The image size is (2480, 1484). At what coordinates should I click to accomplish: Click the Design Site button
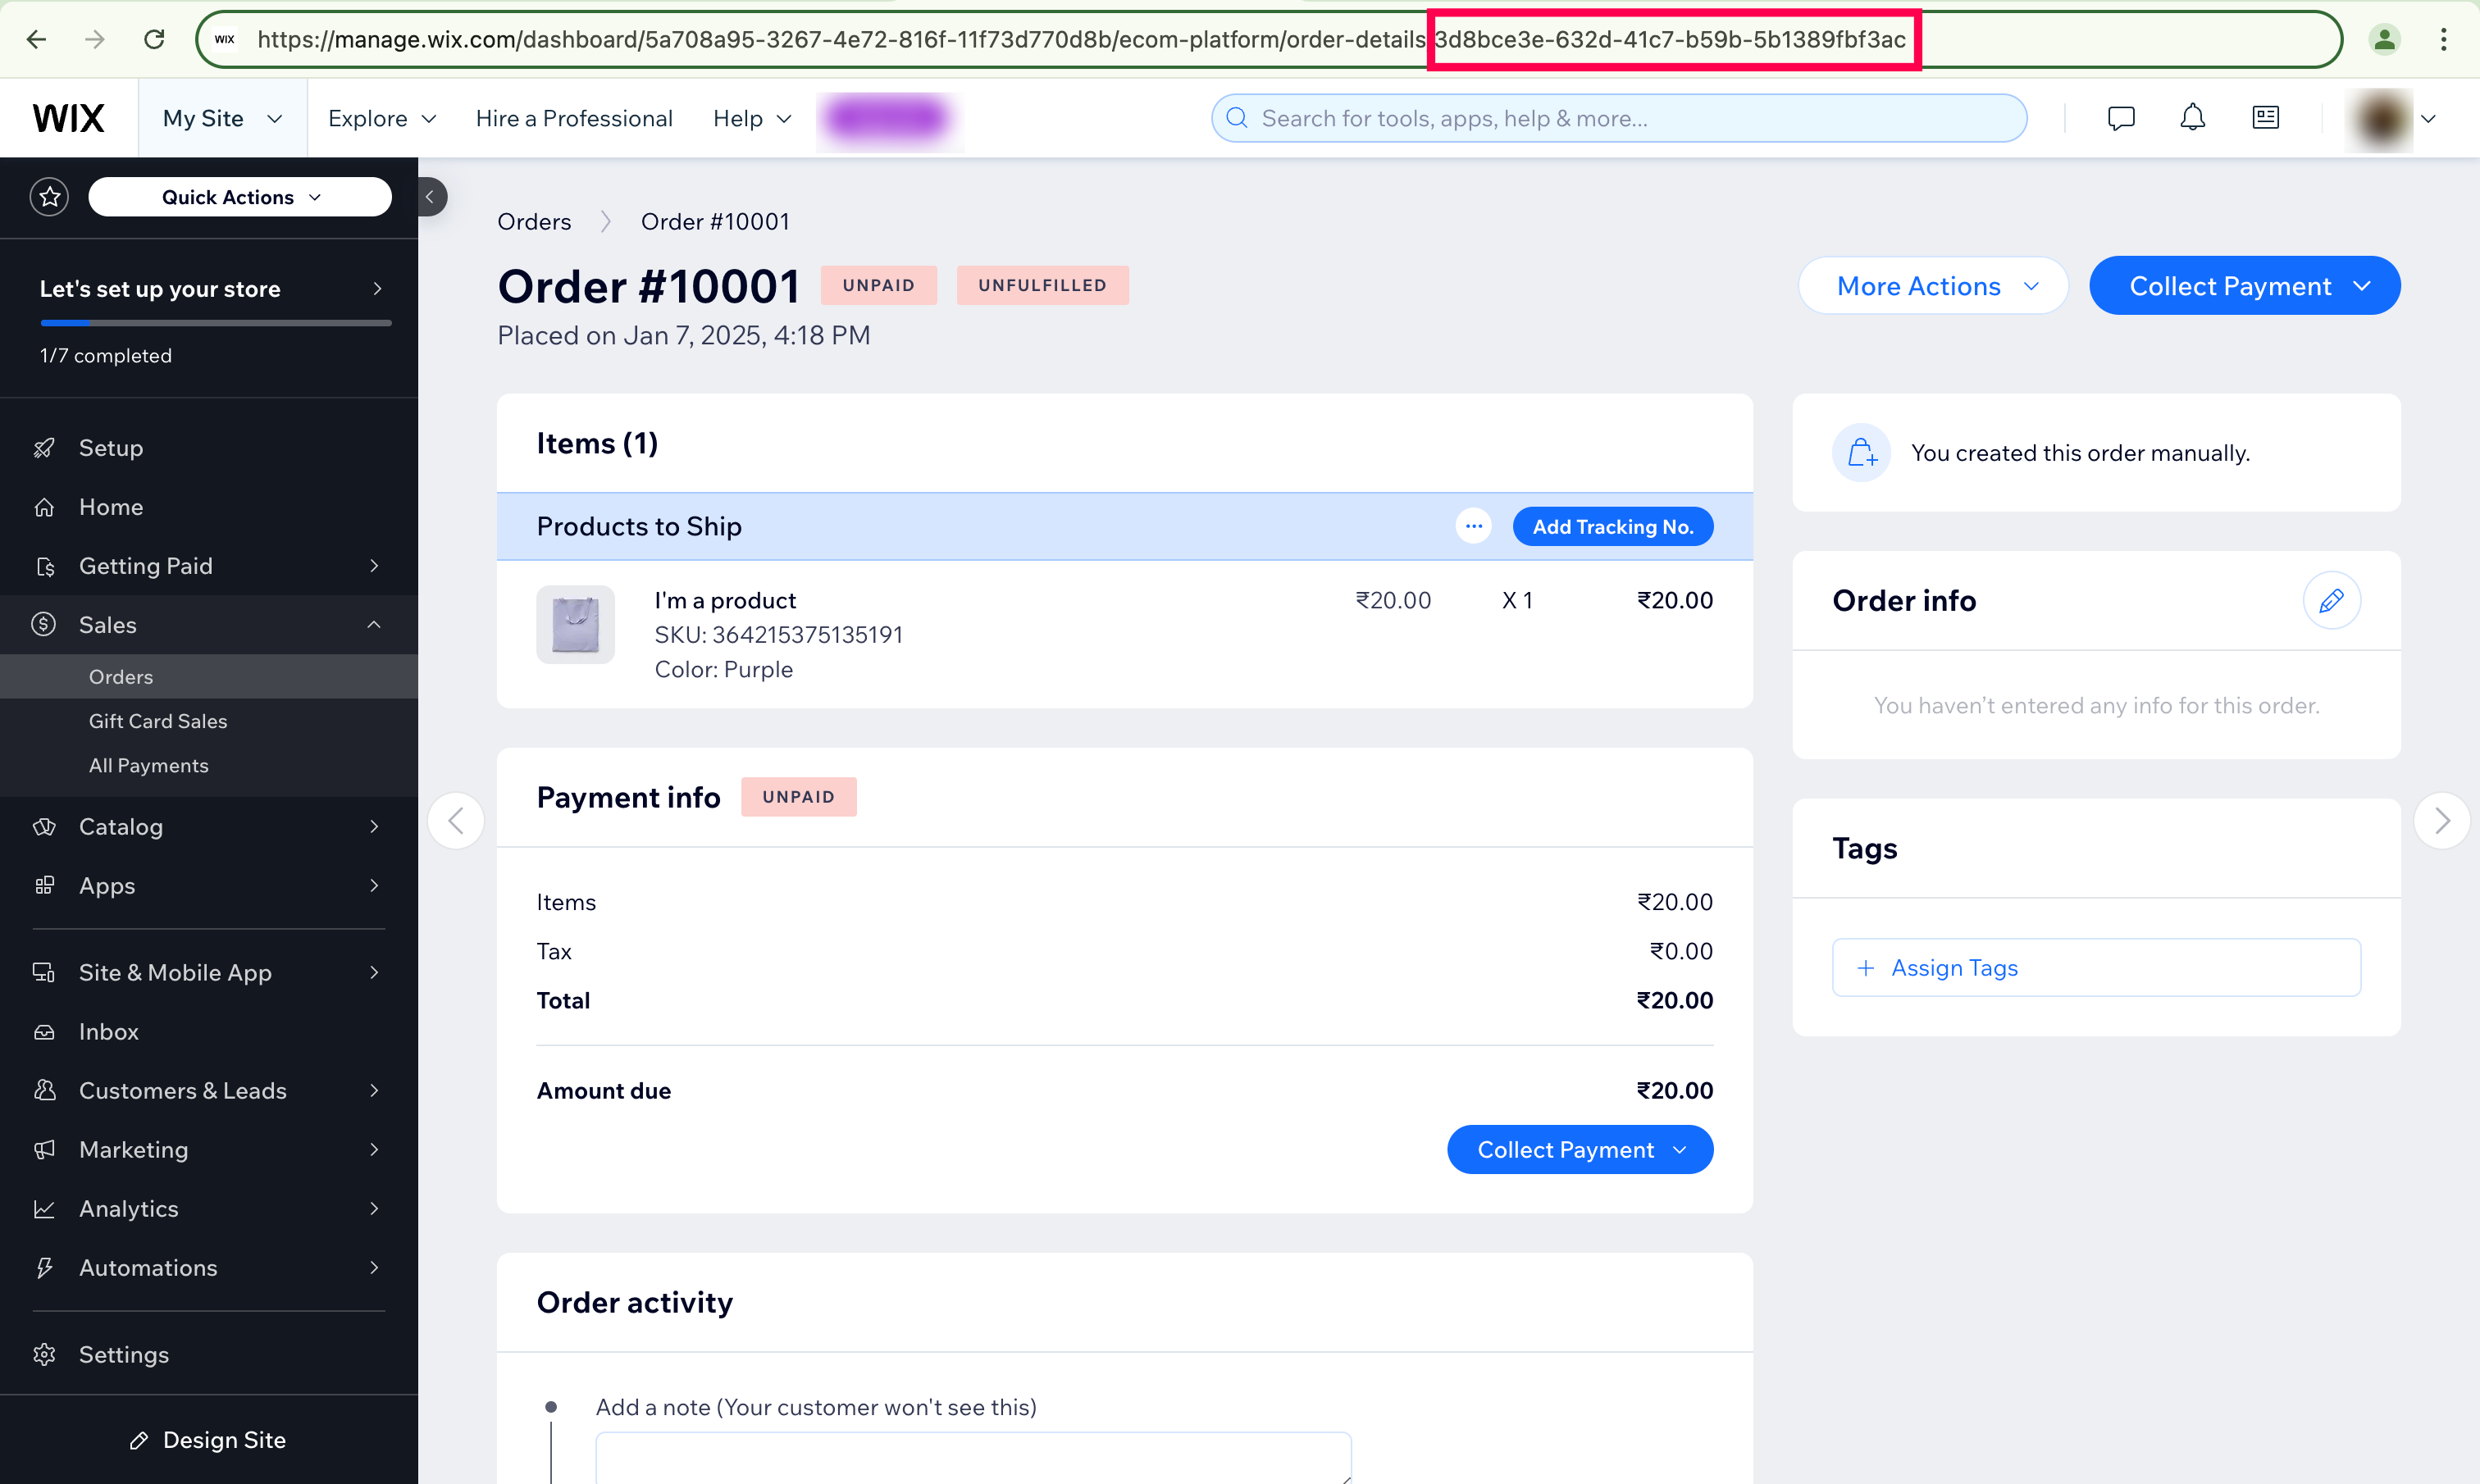209,1439
